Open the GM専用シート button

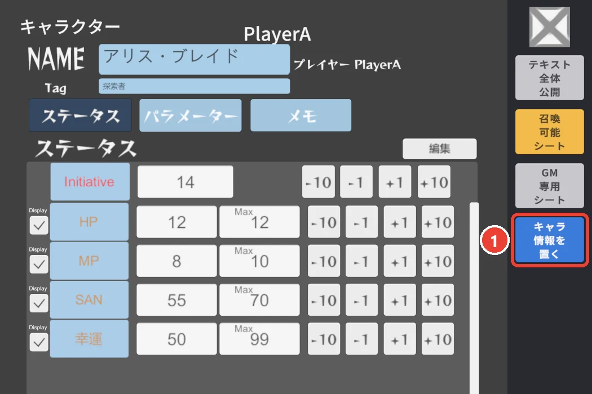[x=549, y=186]
